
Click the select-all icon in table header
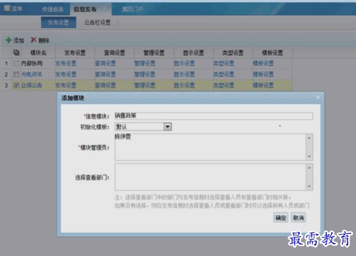pos(16,53)
